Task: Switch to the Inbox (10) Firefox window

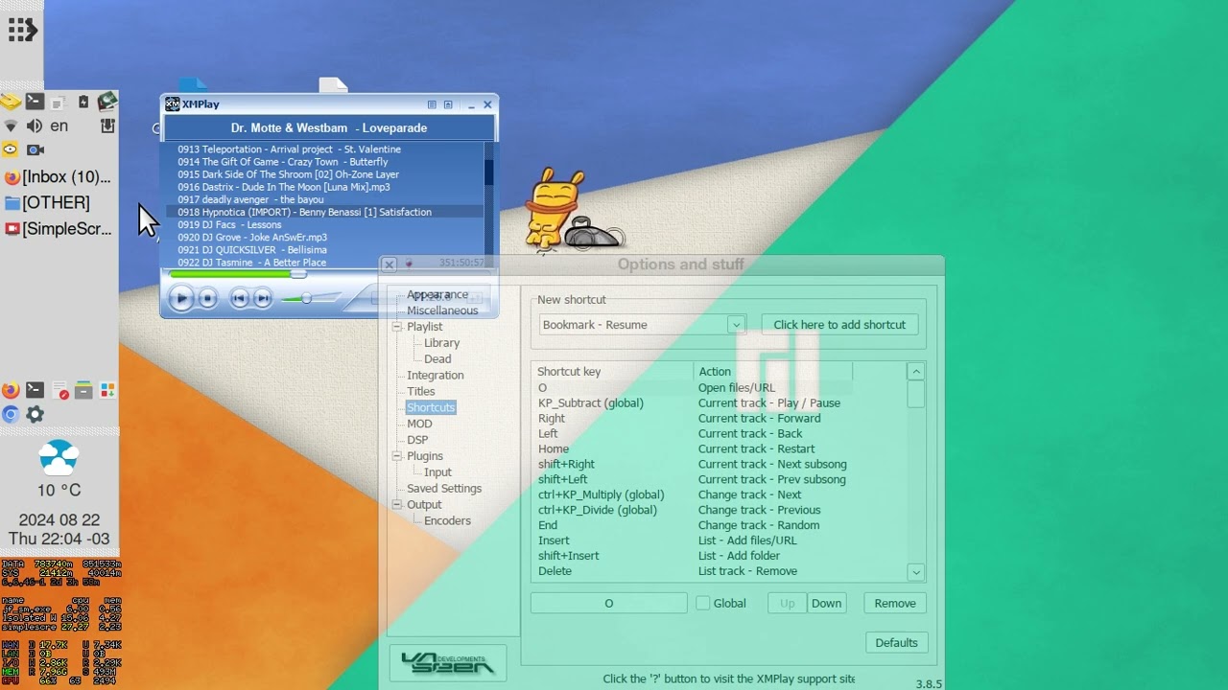Action: [59, 176]
